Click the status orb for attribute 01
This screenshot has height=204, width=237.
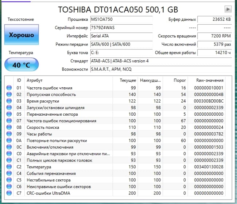point(9,88)
